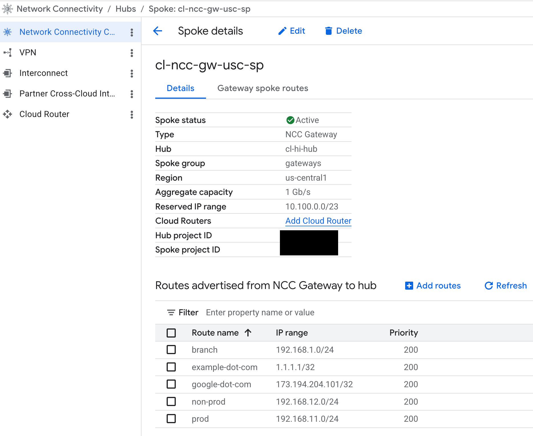Click the region value us-central1
This screenshot has width=533, height=436.
click(306, 178)
